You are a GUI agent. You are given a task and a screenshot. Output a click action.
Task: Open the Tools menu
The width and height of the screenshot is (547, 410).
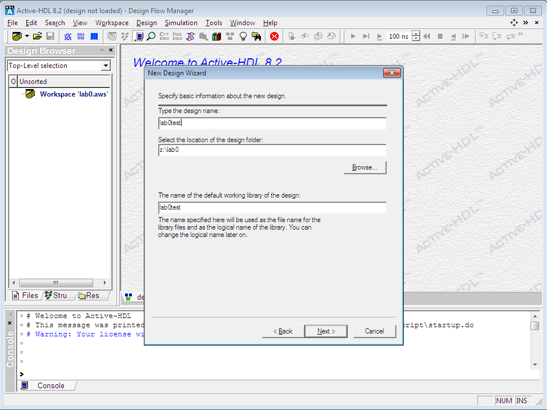214,23
